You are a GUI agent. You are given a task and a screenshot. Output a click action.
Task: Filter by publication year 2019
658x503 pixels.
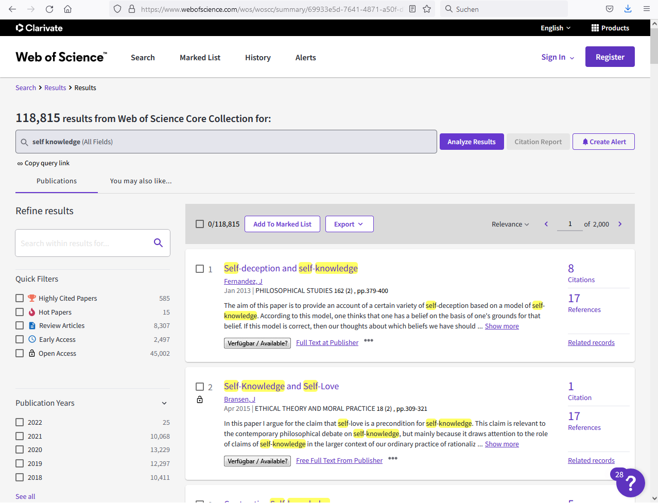(20, 463)
